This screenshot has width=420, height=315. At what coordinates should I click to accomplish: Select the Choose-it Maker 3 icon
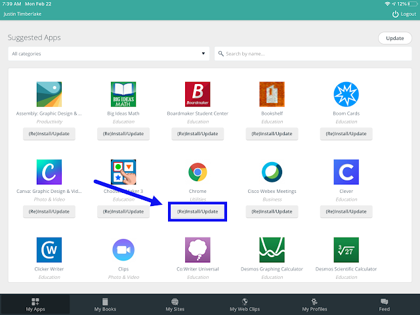tap(123, 172)
